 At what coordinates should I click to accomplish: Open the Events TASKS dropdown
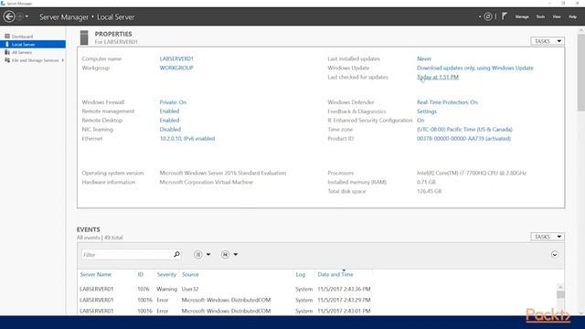(x=548, y=237)
